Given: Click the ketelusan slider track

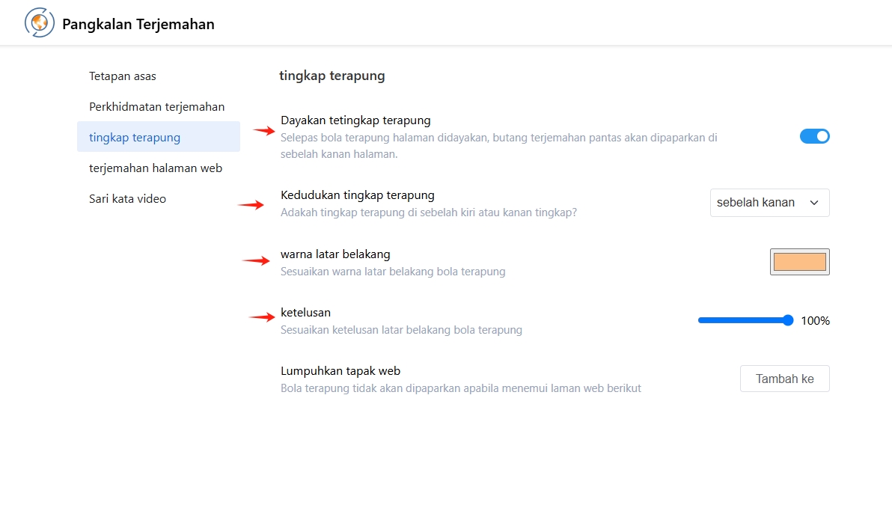Looking at the screenshot, I should click(745, 320).
